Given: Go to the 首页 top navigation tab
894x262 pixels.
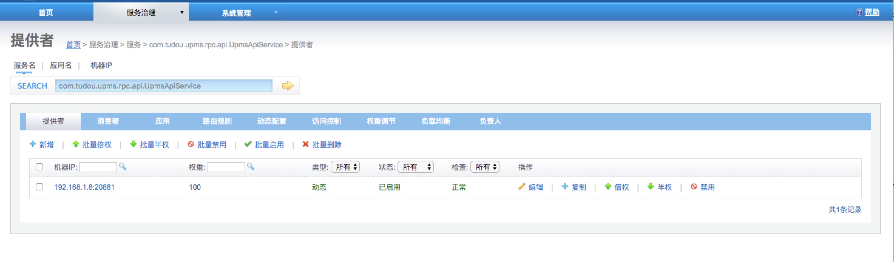Looking at the screenshot, I should pos(46,12).
